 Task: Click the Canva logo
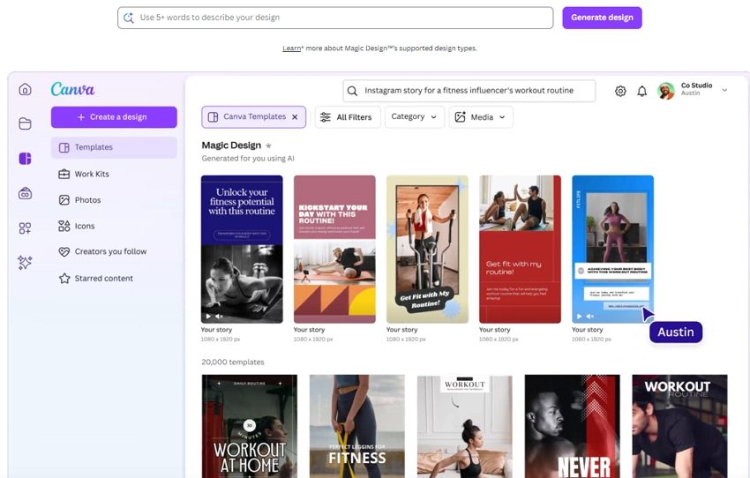pyautogui.click(x=72, y=89)
